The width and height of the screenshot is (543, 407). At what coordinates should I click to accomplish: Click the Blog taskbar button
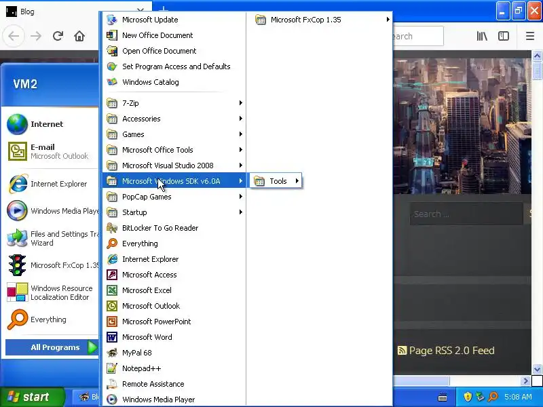(87, 397)
